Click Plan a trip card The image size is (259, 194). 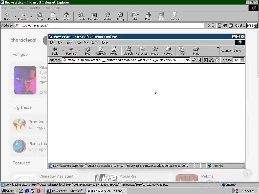pyautogui.click(x=29, y=146)
